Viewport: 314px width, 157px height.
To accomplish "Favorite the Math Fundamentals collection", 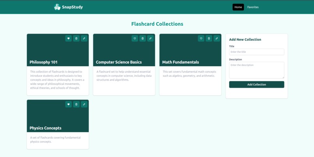I will (x=201, y=38).
